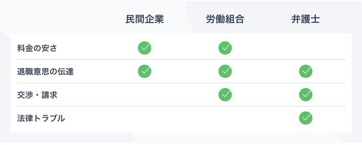Click the 料金の安さ row label
The image size is (362, 145).
tap(37, 48)
